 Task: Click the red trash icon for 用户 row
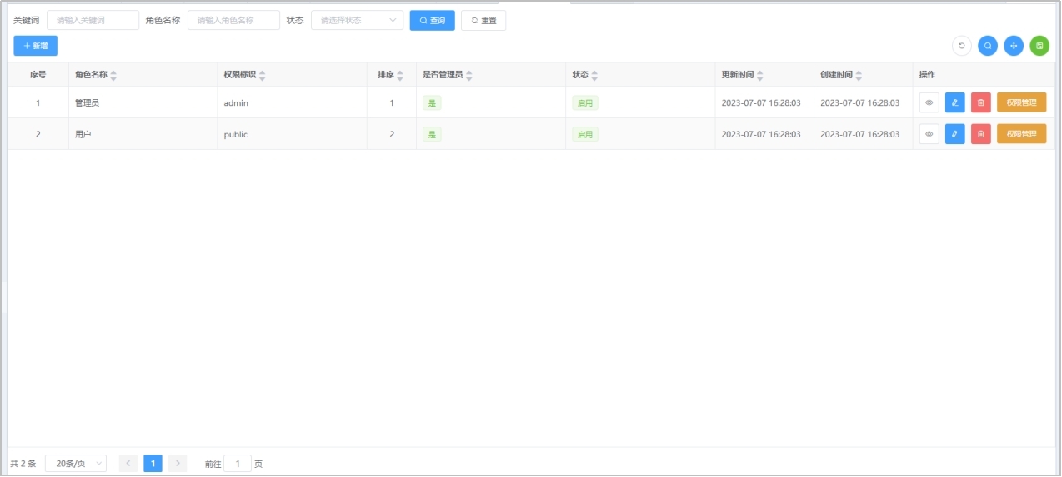pyautogui.click(x=980, y=134)
